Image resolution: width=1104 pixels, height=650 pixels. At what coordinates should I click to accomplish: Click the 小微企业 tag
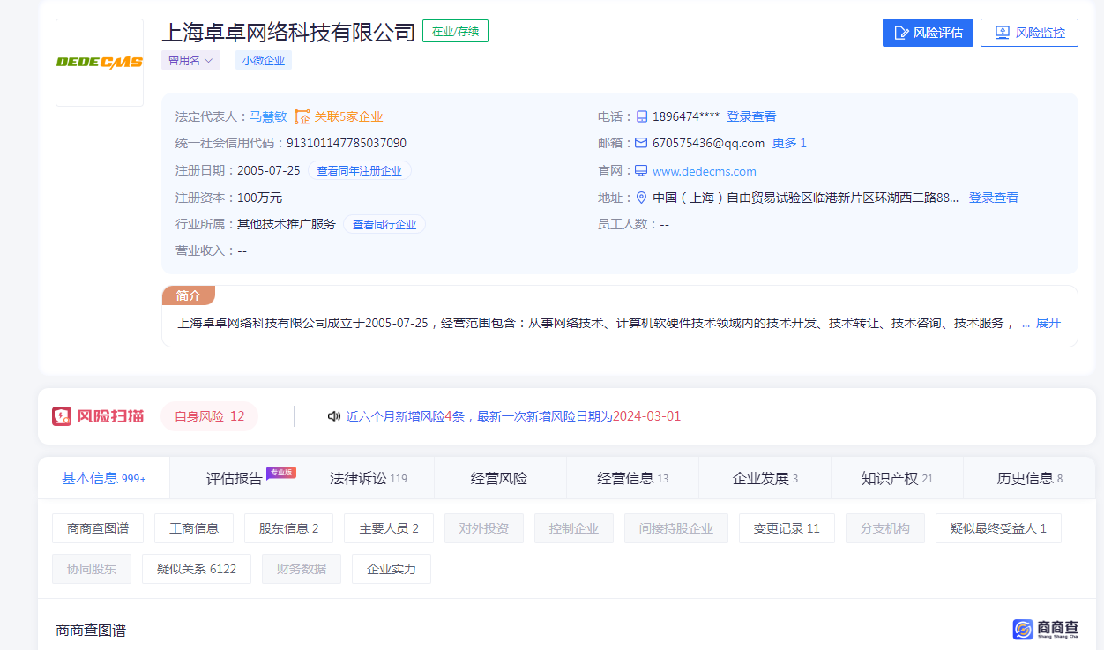[264, 60]
